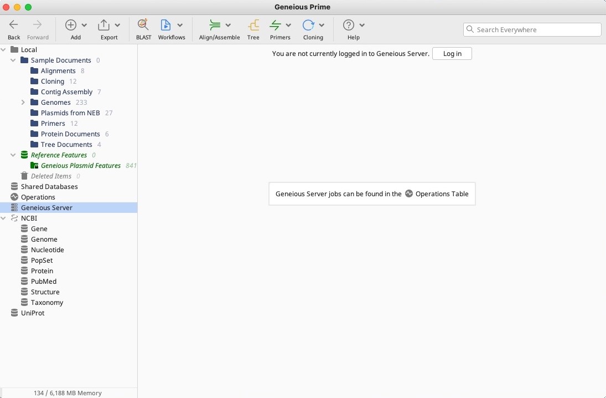
Task: Click the Primers toolbar icon
Action: [275, 25]
